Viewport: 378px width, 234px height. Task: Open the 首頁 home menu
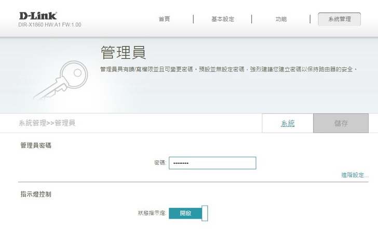pyautogui.click(x=164, y=19)
